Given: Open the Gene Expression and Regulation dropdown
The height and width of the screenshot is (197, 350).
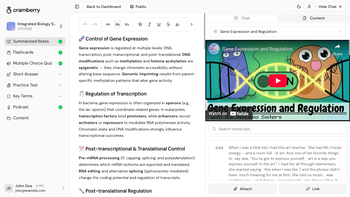Looking at the screenshot, I should pyautogui.click(x=277, y=31).
